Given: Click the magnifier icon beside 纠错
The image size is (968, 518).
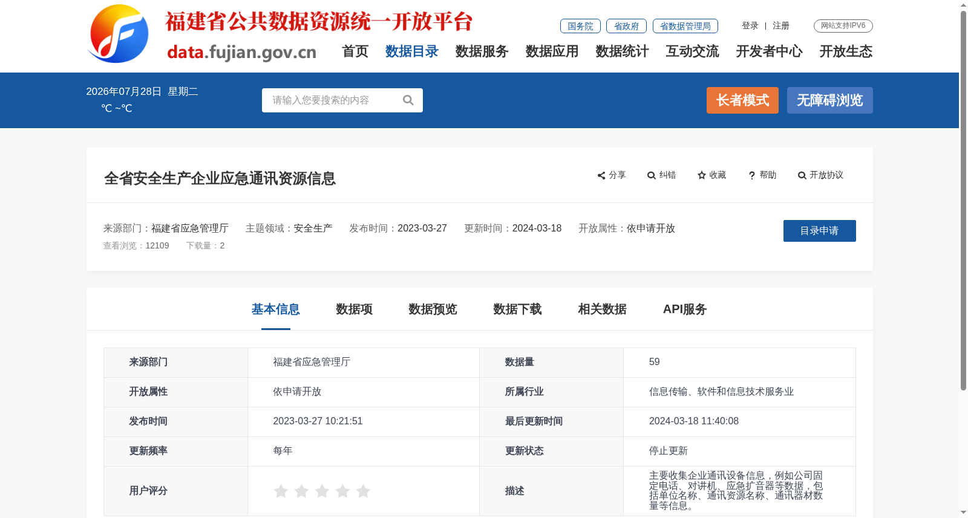Looking at the screenshot, I should tap(652, 175).
